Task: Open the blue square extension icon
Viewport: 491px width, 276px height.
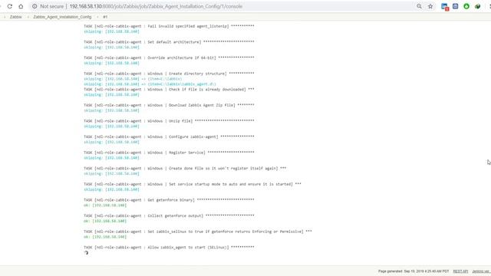Action: pos(455,6)
